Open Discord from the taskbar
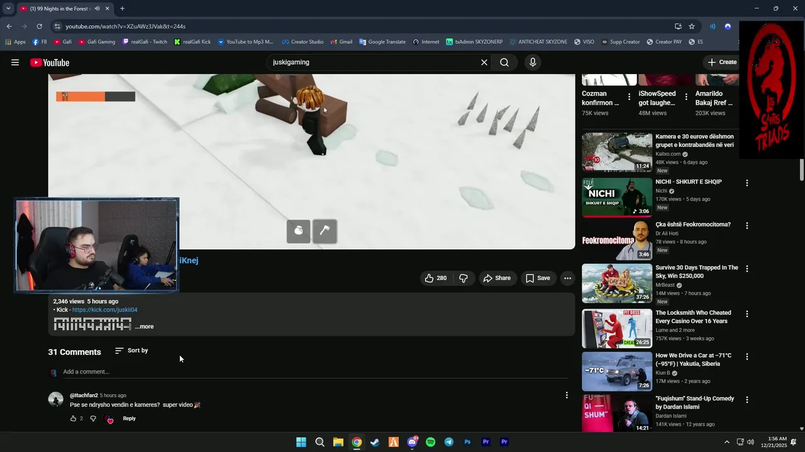Viewport: 805px width, 452px height. [x=412, y=442]
